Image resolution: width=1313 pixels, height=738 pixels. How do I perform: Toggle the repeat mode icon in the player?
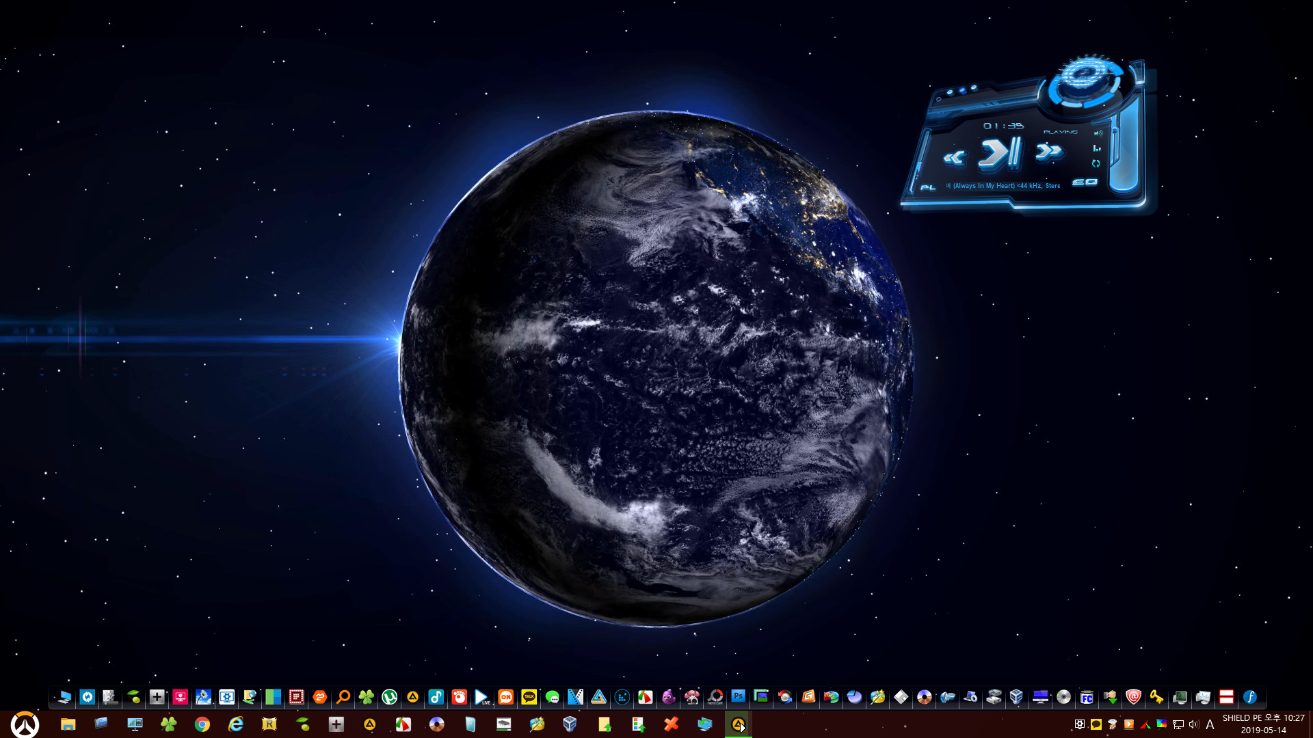(1096, 163)
